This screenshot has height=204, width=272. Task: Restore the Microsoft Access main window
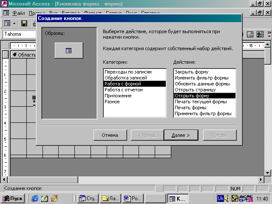260,4
